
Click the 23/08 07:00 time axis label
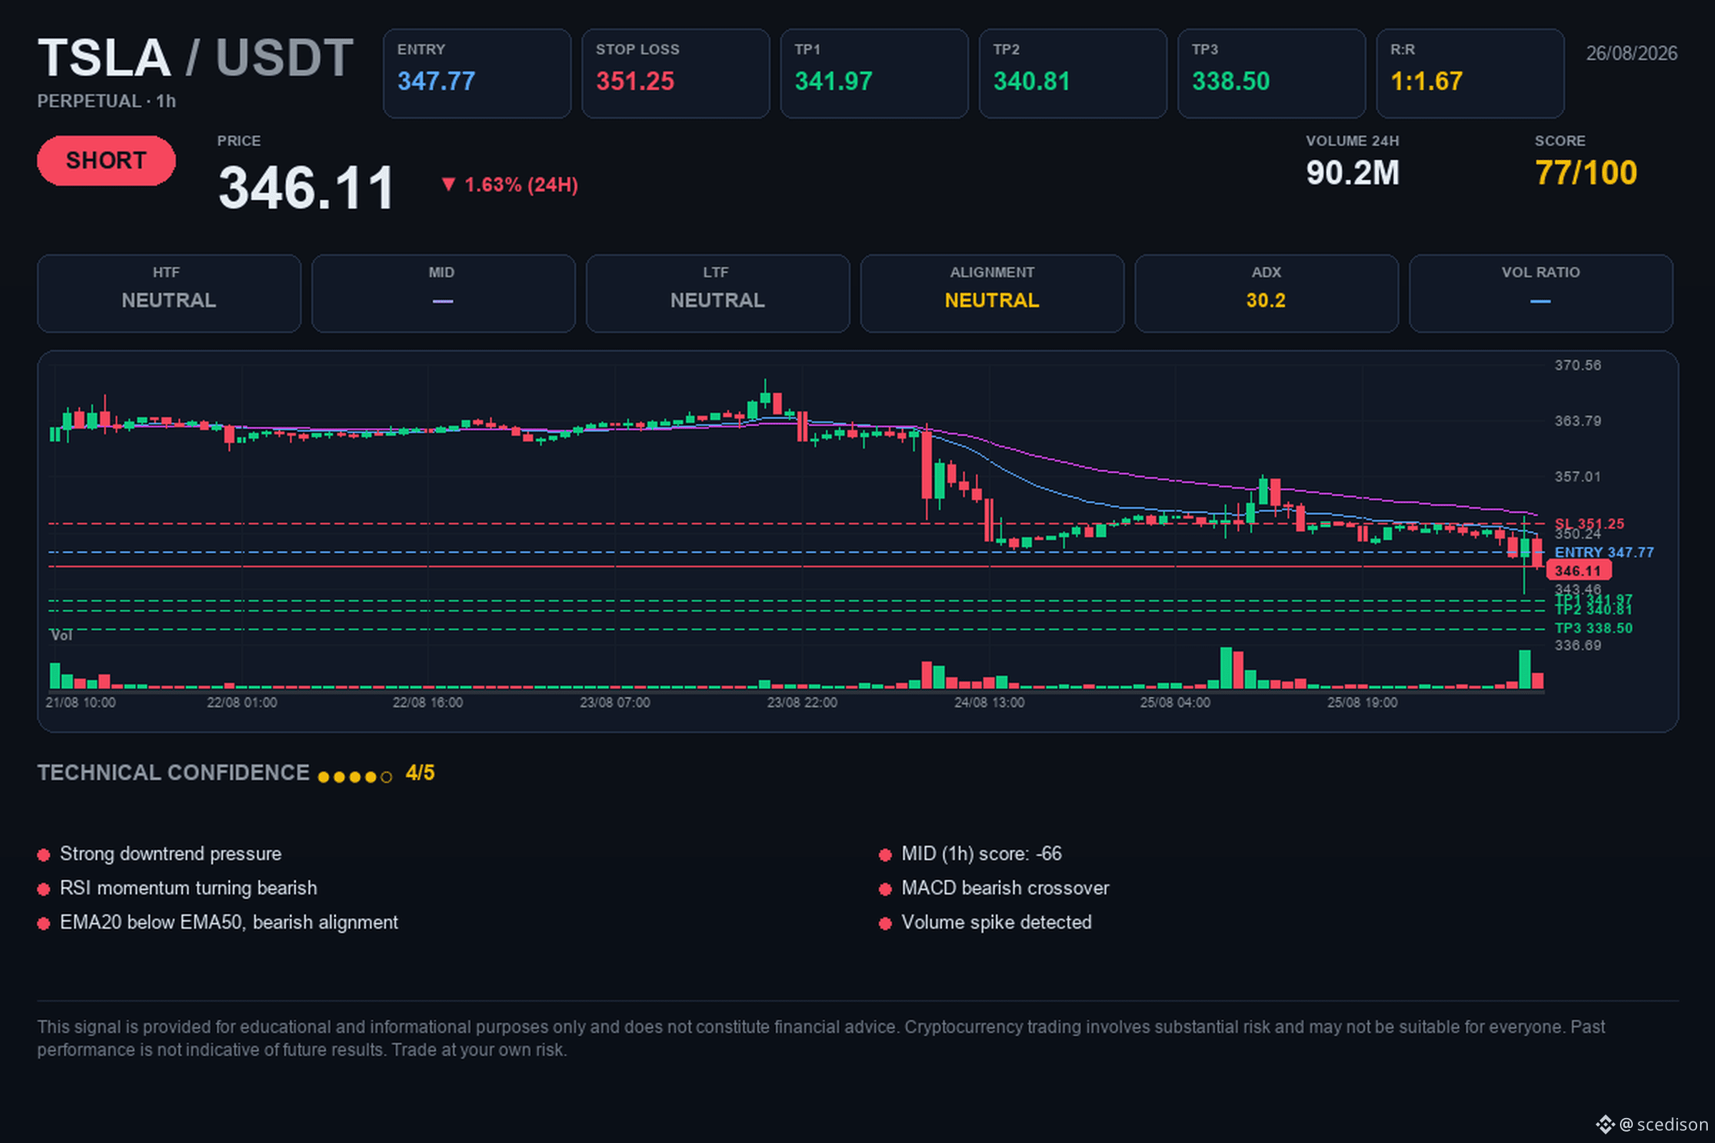click(615, 703)
